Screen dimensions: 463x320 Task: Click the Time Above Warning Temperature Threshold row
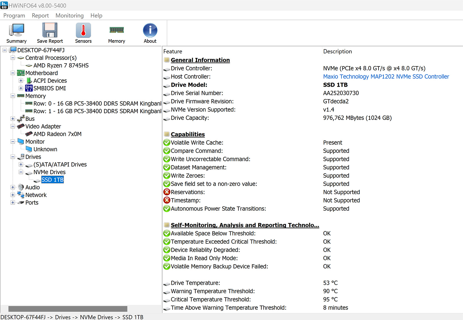pos(313,308)
